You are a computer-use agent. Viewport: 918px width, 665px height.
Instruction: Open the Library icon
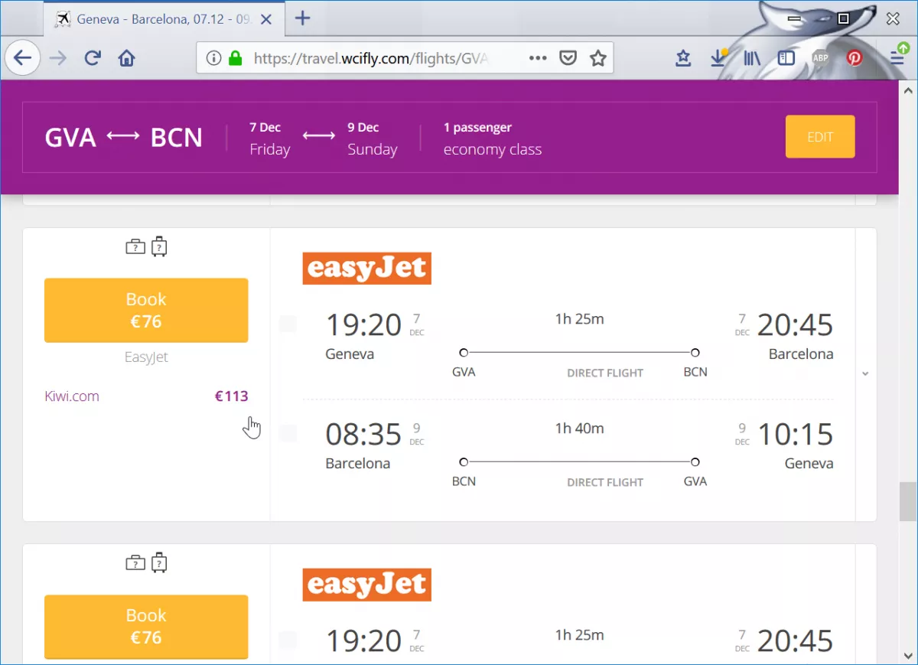click(752, 58)
